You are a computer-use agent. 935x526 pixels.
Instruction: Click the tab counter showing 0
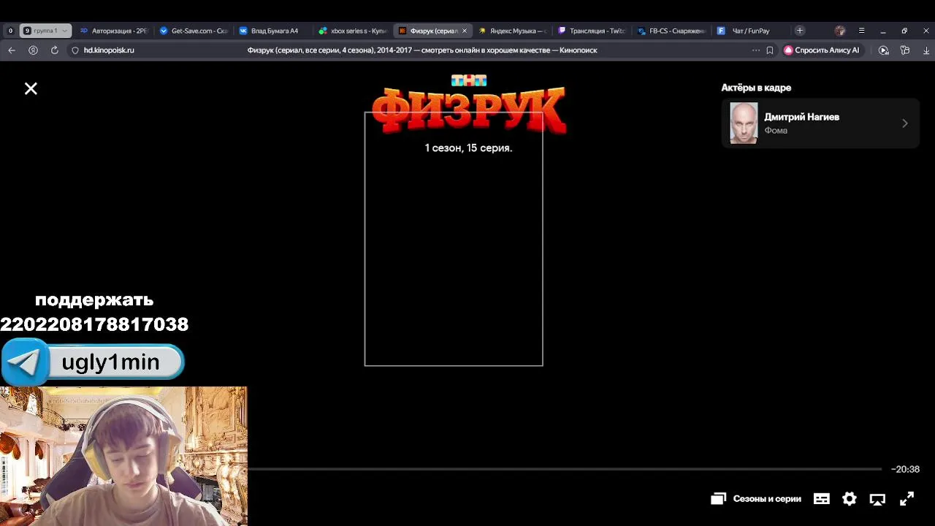(10, 31)
